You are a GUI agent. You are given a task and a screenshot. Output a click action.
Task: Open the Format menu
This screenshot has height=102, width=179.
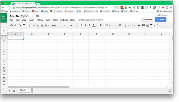pos(40,20)
